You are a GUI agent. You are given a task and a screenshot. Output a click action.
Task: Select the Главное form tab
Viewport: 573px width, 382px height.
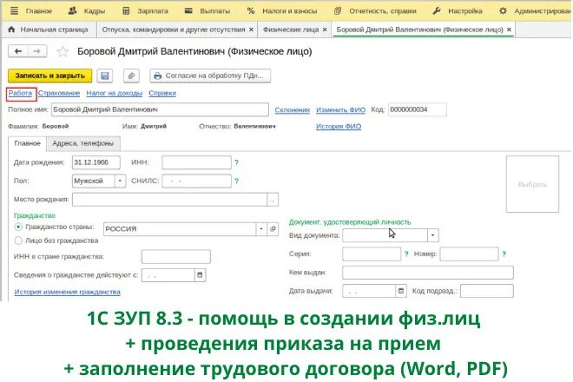coord(28,143)
